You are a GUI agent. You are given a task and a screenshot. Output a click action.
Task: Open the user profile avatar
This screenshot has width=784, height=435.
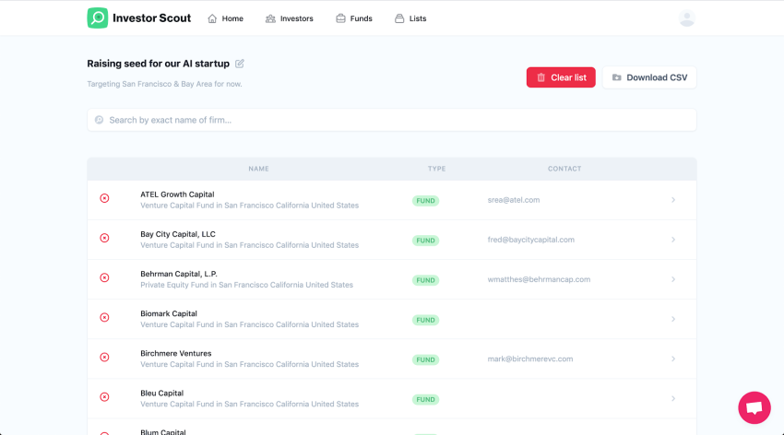(686, 18)
